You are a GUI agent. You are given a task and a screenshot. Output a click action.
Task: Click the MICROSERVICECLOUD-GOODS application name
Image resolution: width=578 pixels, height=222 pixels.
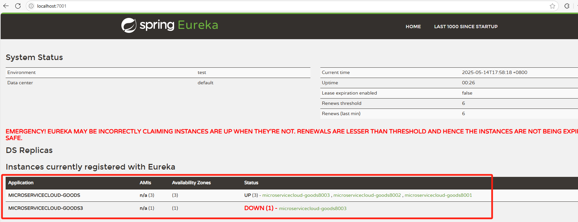pos(44,195)
